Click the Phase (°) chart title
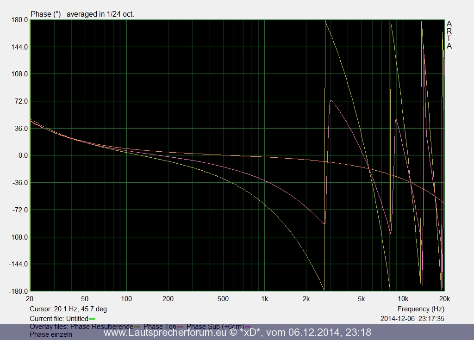Viewport: 474px width, 340px height. (x=82, y=14)
